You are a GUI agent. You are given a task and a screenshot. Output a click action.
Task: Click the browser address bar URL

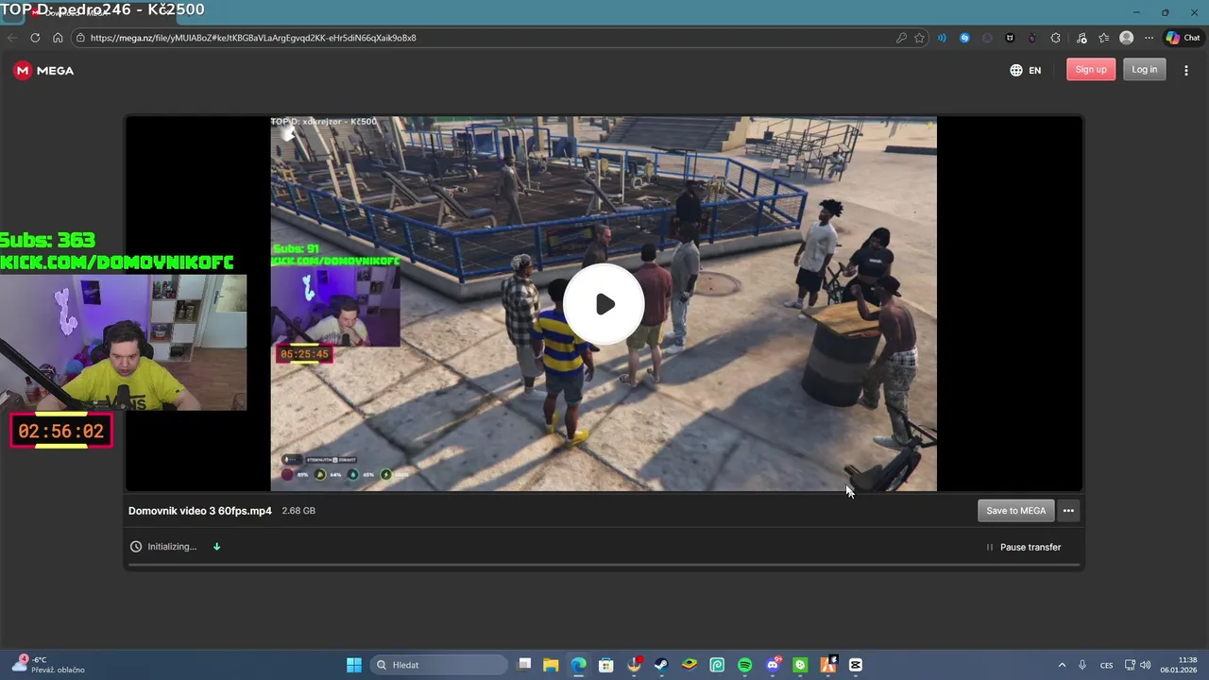click(x=253, y=38)
